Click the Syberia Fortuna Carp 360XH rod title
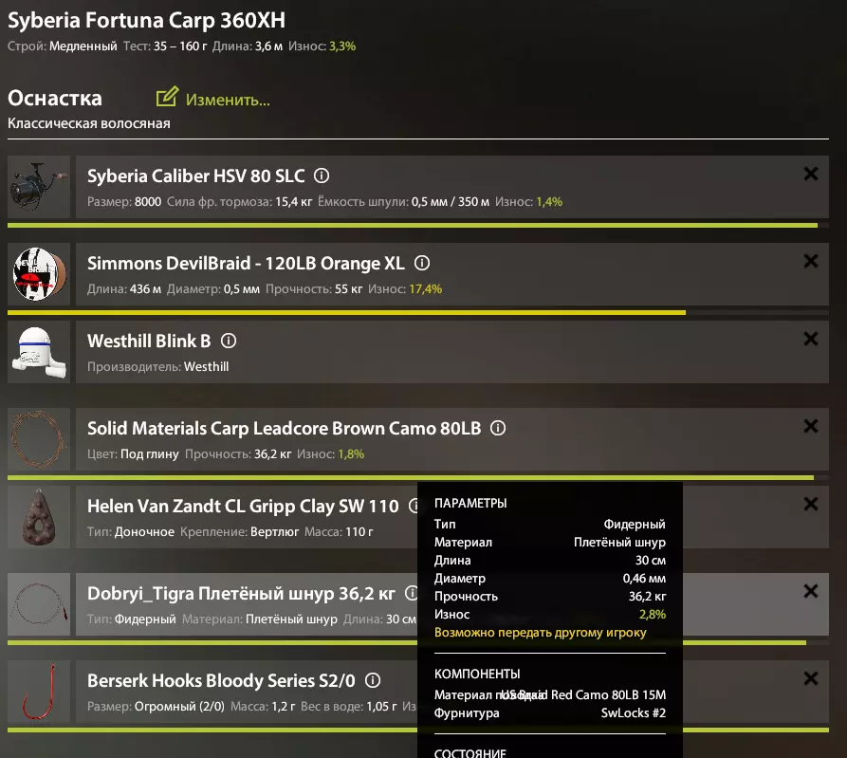Screen dimensions: 847x758 tap(146, 21)
